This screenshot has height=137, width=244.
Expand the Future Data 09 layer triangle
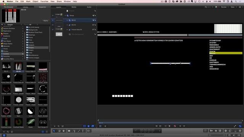pos(67,30)
